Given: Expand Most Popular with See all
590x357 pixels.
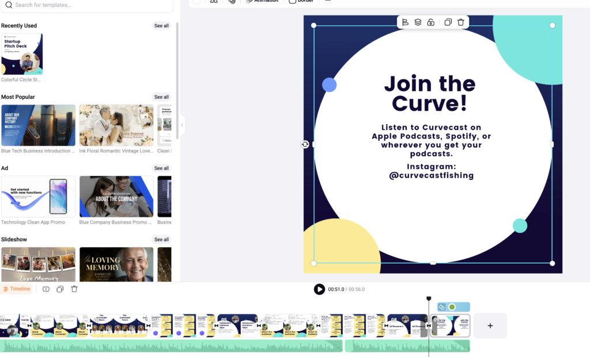Looking at the screenshot, I should pyautogui.click(x=161, y=97).
